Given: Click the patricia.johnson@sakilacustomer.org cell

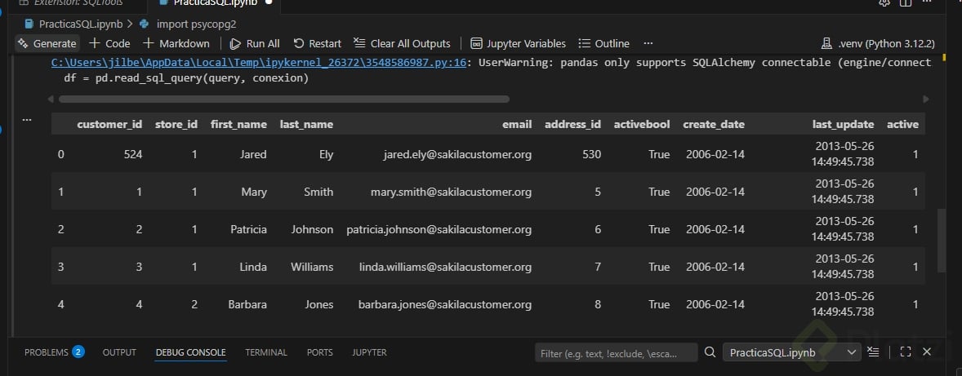Looking at the screenshot, I should point(439,230).
